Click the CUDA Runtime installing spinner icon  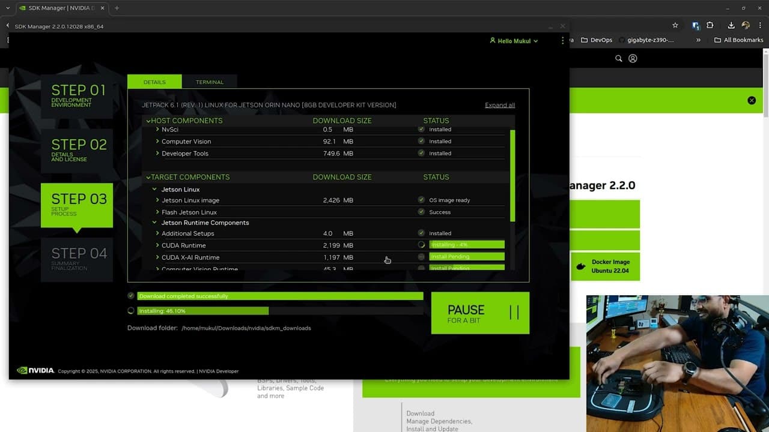tap(421, 245)
